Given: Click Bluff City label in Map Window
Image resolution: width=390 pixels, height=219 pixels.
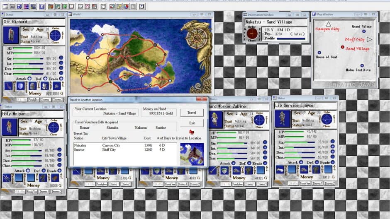Looking at the screenshot, I should (355, 39).
